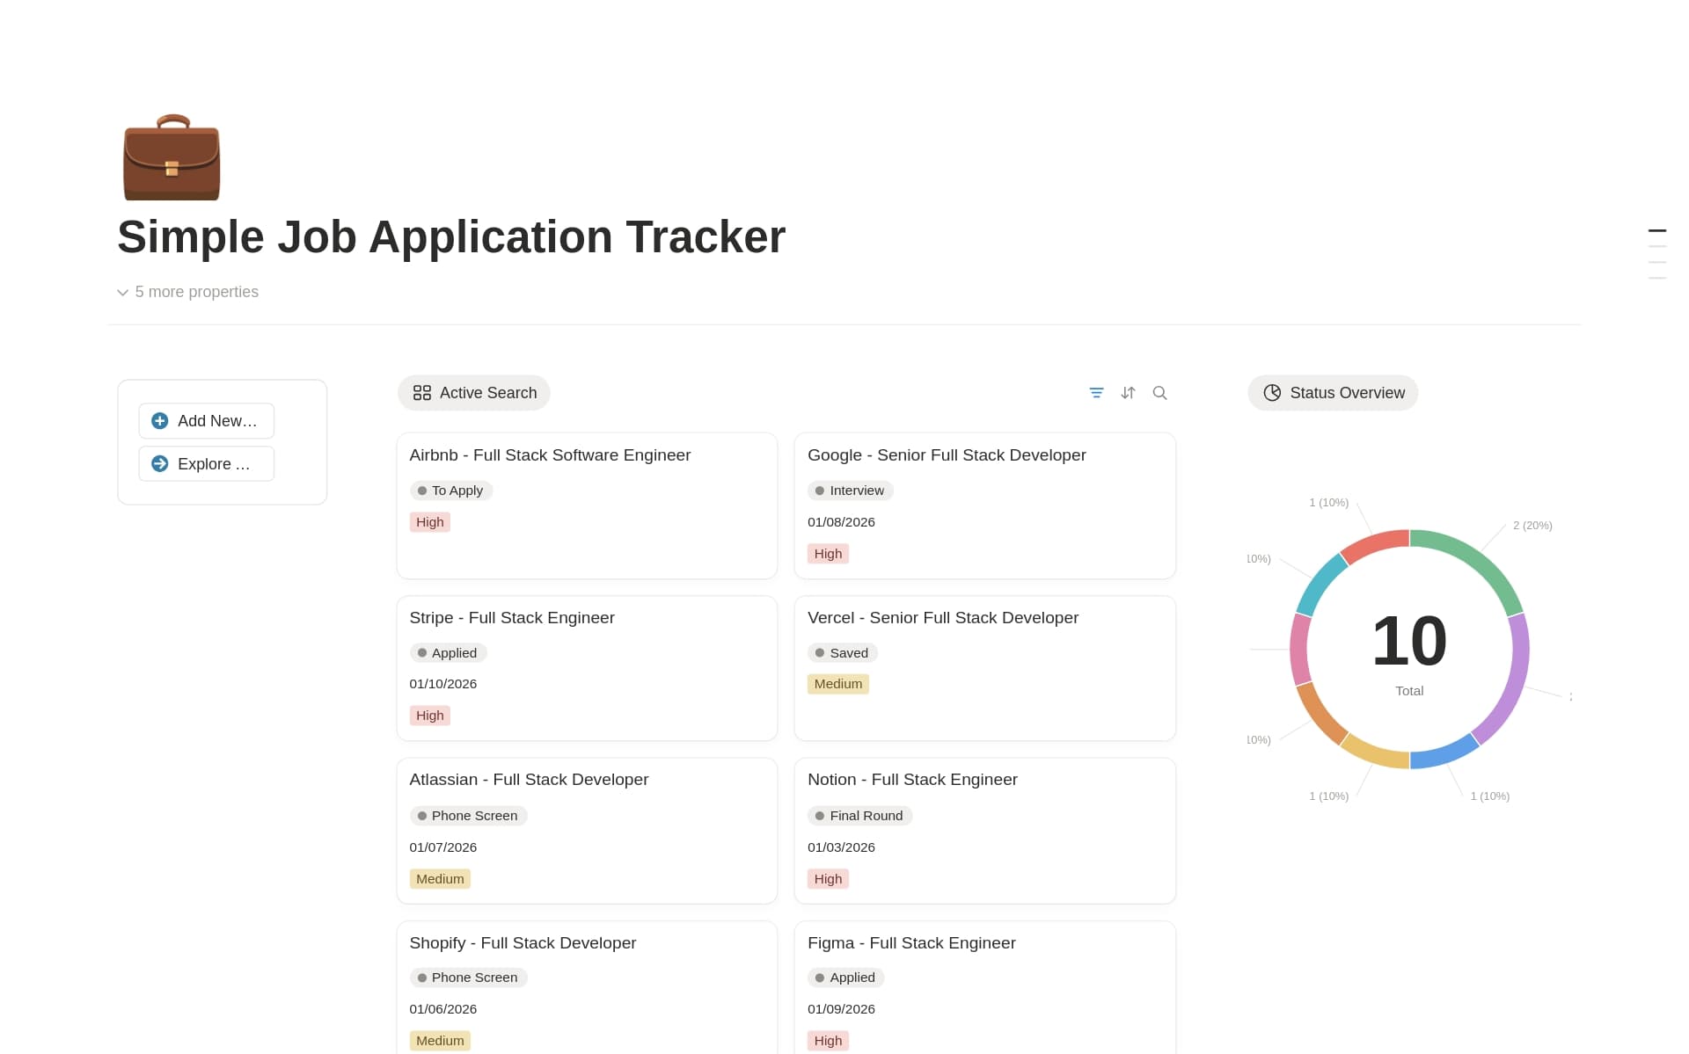Click Phone Screen status on Shopify card

(468, 978)
